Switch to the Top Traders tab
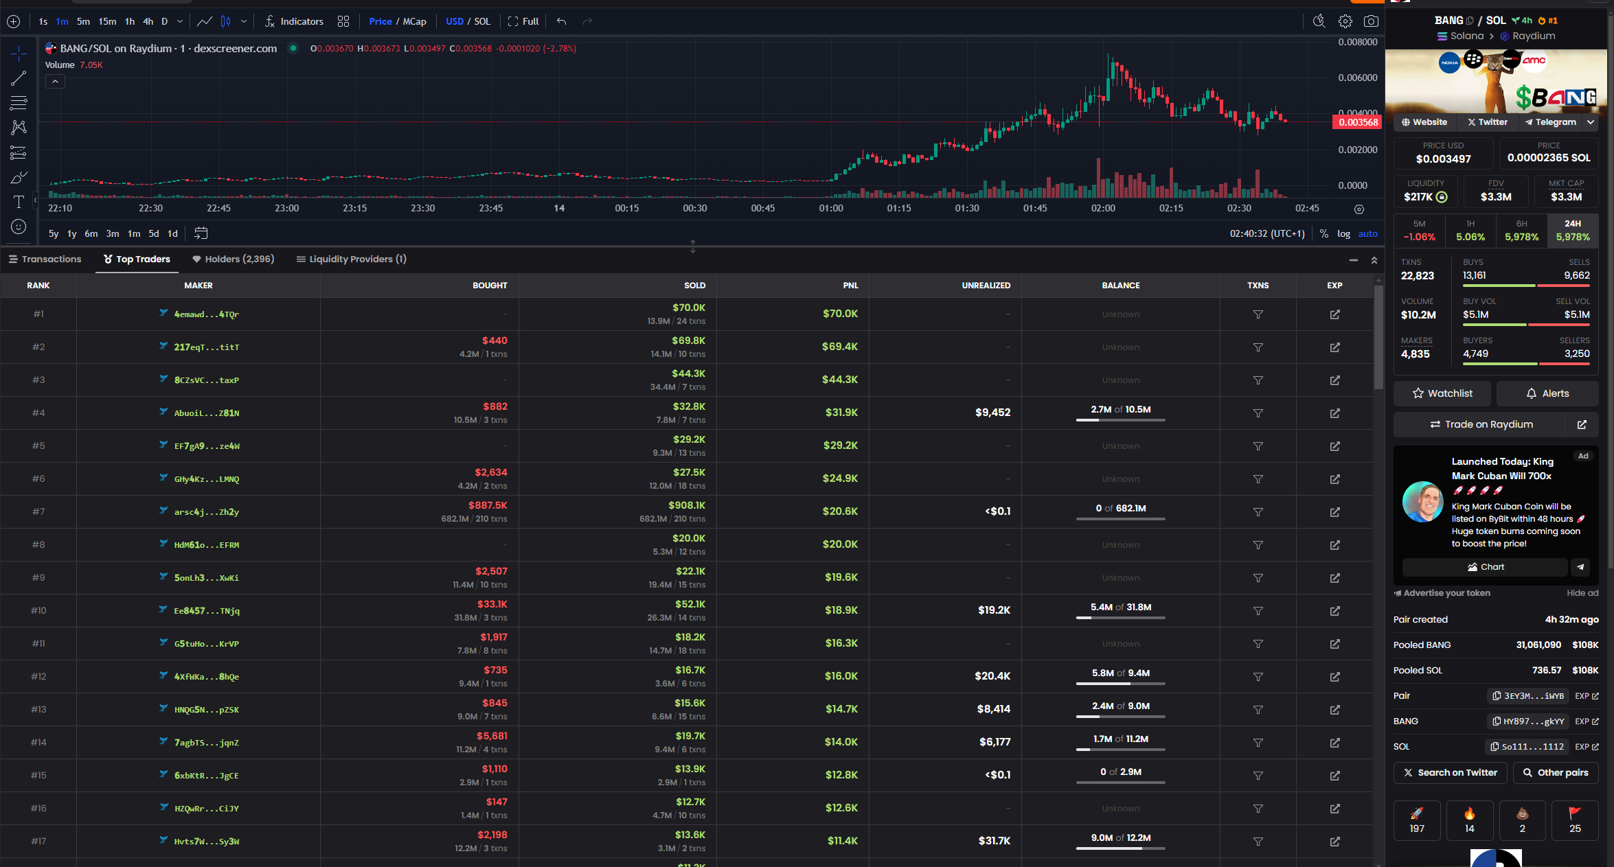 (137, 259)
